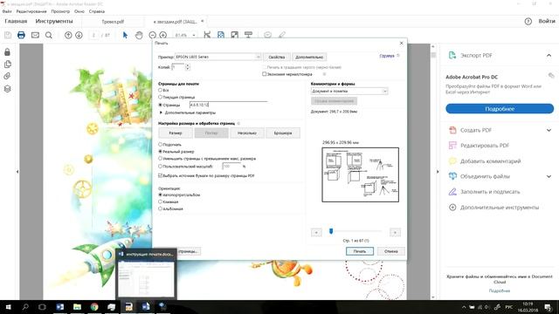Click the Advanced button next to Properties
The image size is (559, 314).
tap(309, 57)
